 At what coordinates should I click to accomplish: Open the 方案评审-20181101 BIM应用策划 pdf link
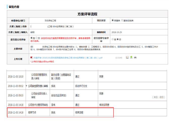click(x=68, y=58)
